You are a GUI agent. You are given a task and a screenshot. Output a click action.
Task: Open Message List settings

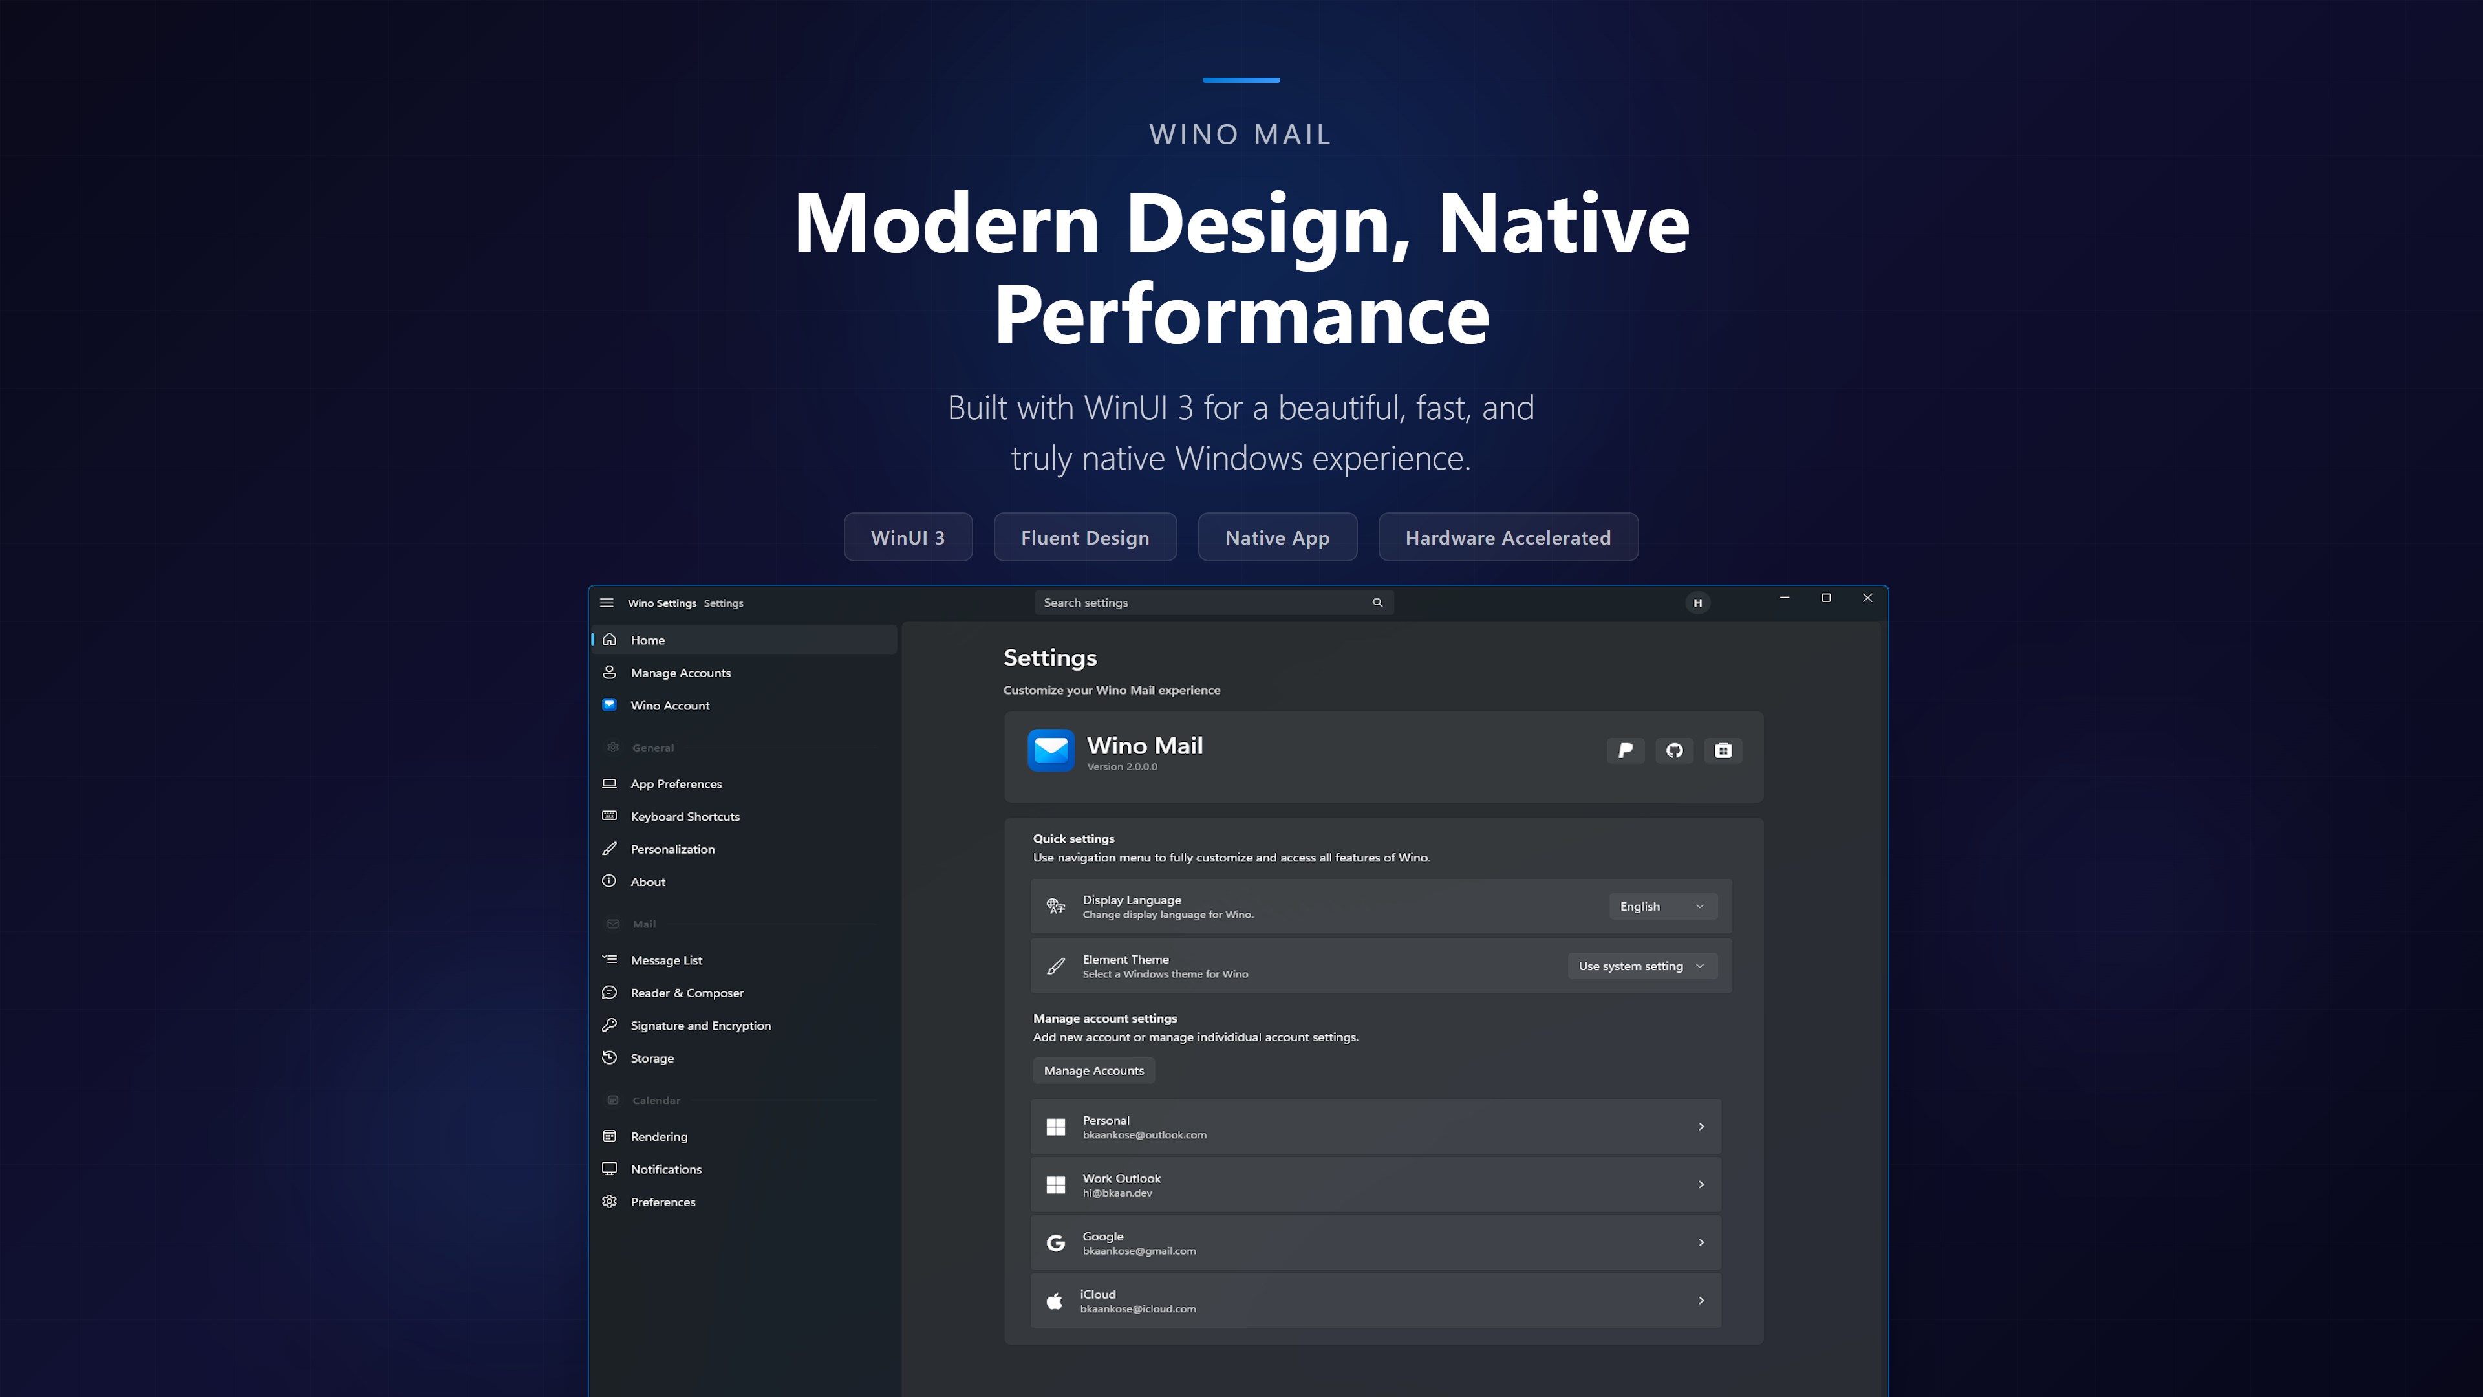tap(744, 959)
